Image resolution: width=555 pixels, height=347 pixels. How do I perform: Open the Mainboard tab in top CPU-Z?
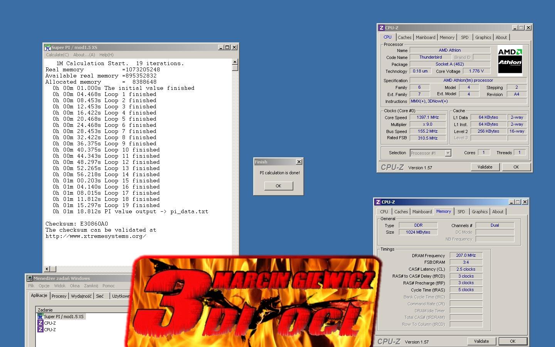(x=425, y=37)
